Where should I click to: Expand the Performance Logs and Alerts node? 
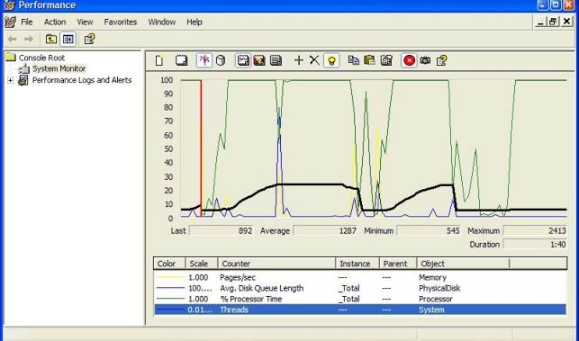coord(10,80)
